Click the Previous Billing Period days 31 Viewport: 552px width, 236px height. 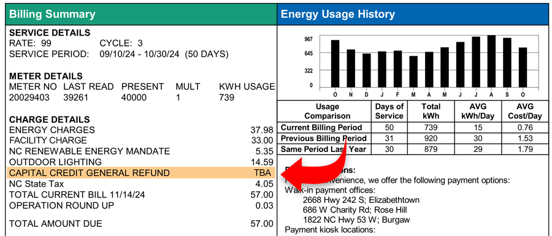pyautogui.click(x=389, y=138)
